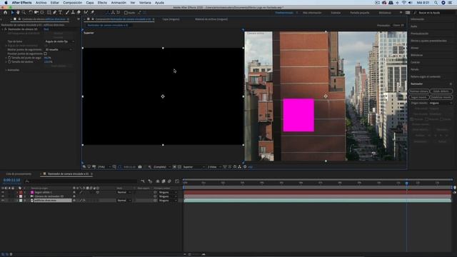Click the Seguir movim. button

419,97
